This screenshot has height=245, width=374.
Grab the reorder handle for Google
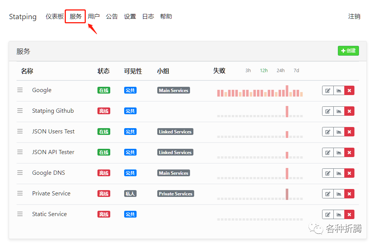pos(20,90)
